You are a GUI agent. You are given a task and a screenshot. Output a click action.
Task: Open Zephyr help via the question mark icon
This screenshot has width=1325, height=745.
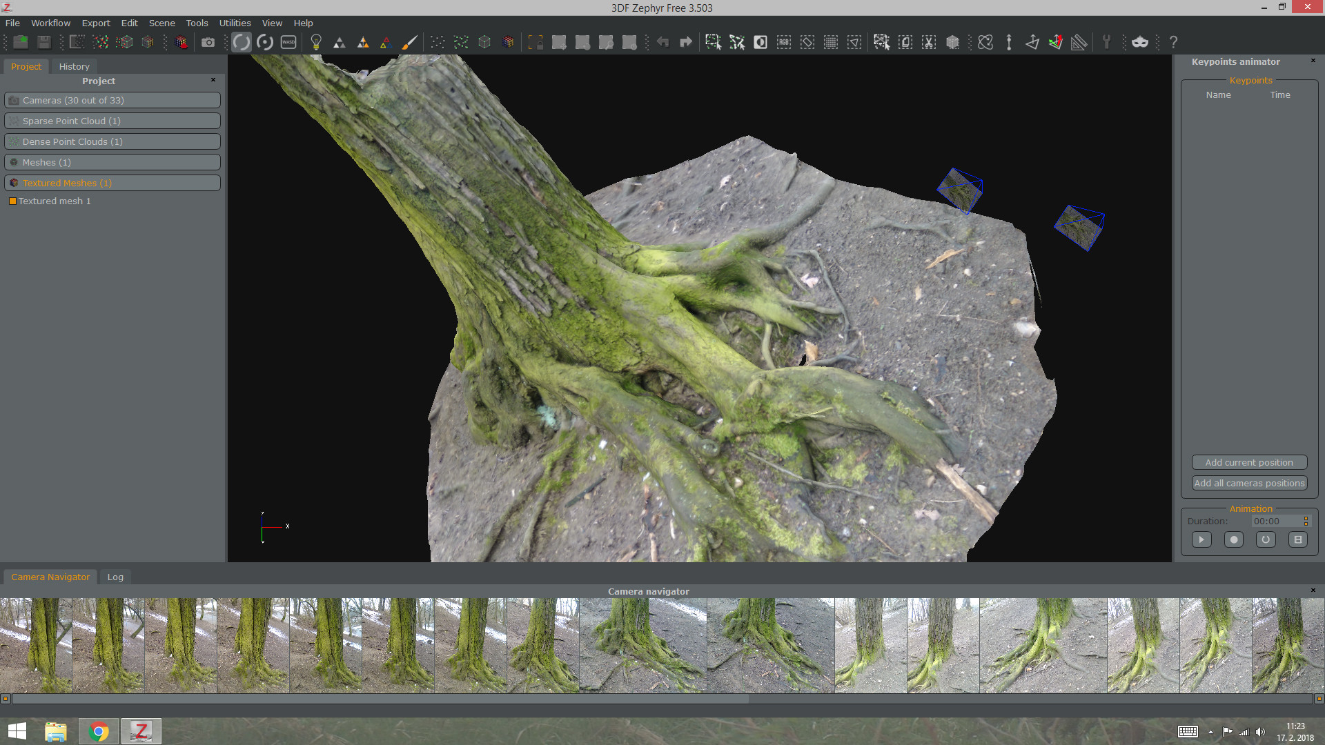(1172, 42)
